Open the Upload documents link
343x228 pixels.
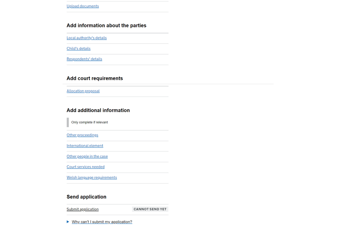tap(83, 6)
